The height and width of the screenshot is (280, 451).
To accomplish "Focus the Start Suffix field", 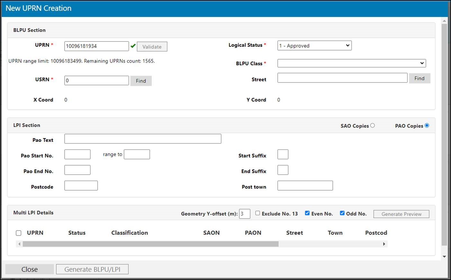I will tap(283, 154).
